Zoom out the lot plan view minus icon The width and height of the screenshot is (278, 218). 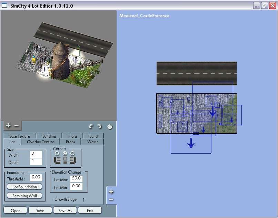pos(111,199)
